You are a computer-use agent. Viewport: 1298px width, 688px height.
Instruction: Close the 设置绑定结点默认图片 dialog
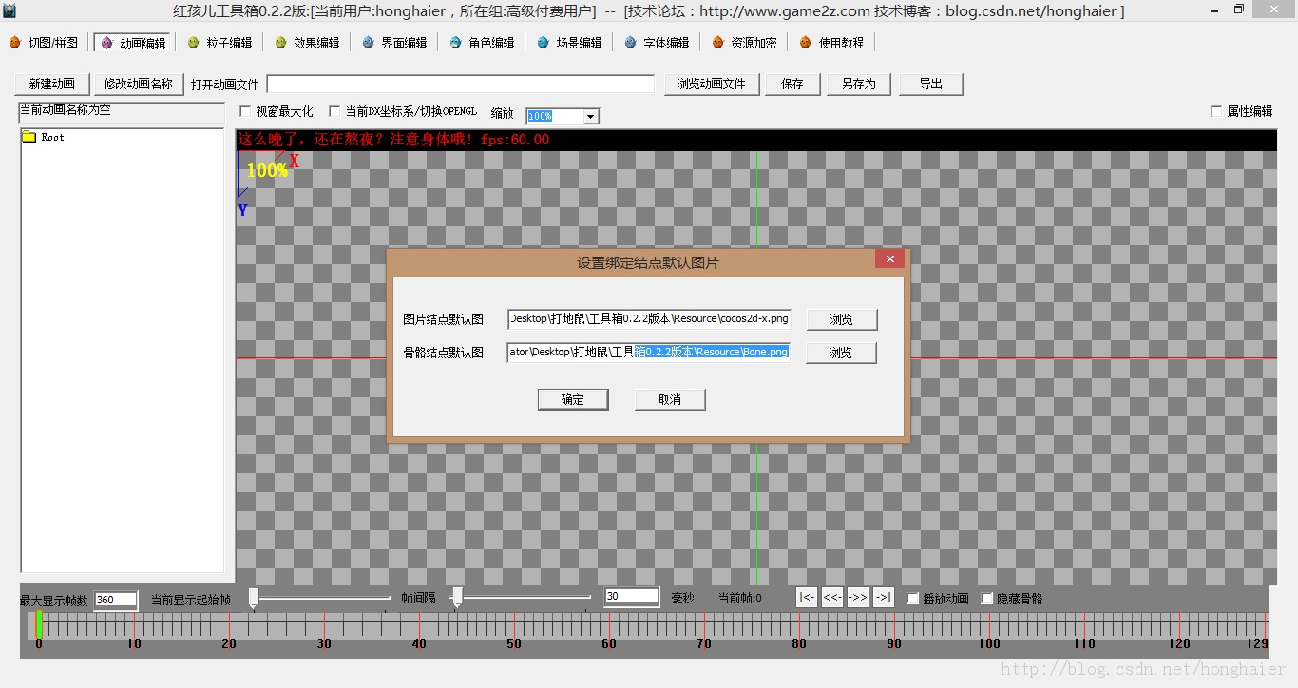(889, 259)
